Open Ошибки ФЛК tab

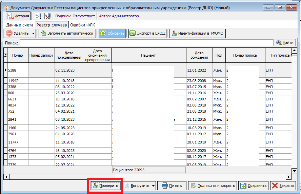point(83,25)
